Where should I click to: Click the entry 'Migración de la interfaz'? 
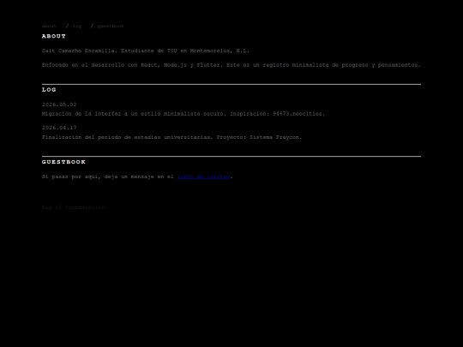pos(183,114)
